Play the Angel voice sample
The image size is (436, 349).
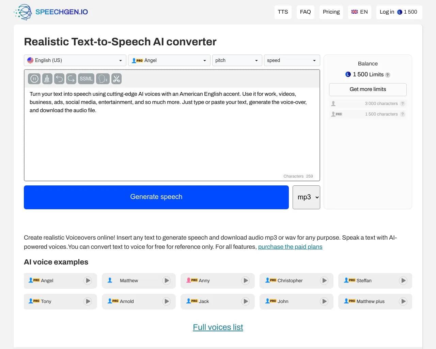(x=88, y=280)
